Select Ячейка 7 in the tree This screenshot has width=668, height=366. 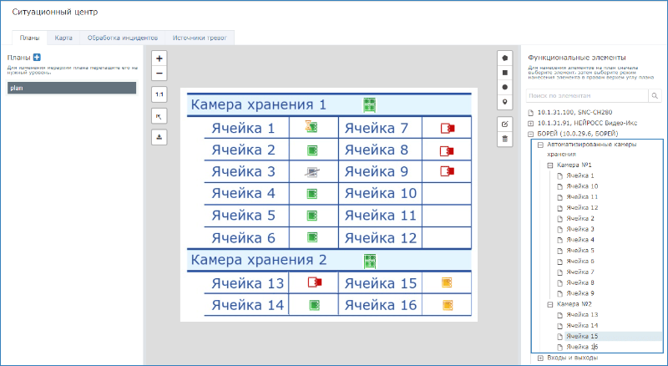click(579, 272)
